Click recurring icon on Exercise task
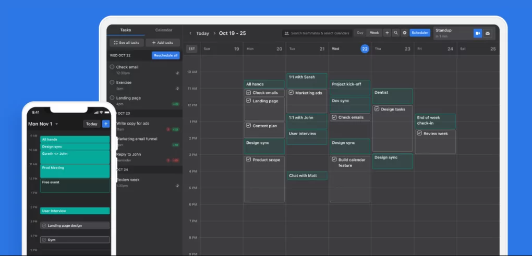This screenshot has height=256, width=532. [177, 89]
